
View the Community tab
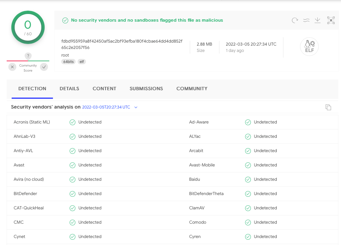click(x=192, y=89)
